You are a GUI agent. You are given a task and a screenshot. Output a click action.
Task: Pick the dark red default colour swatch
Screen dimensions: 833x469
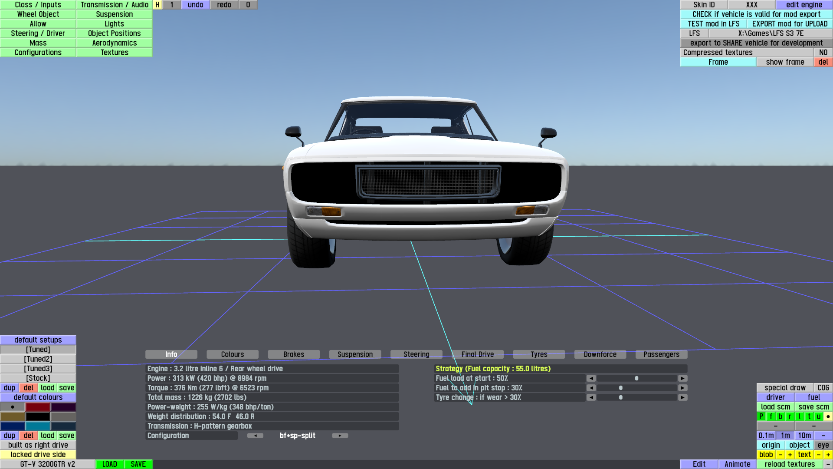[38, 407]
